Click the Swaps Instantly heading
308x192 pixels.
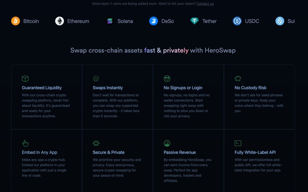pos(108,88)
